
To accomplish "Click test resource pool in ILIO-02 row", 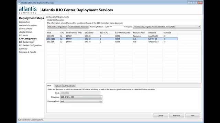I will [134, 39].
